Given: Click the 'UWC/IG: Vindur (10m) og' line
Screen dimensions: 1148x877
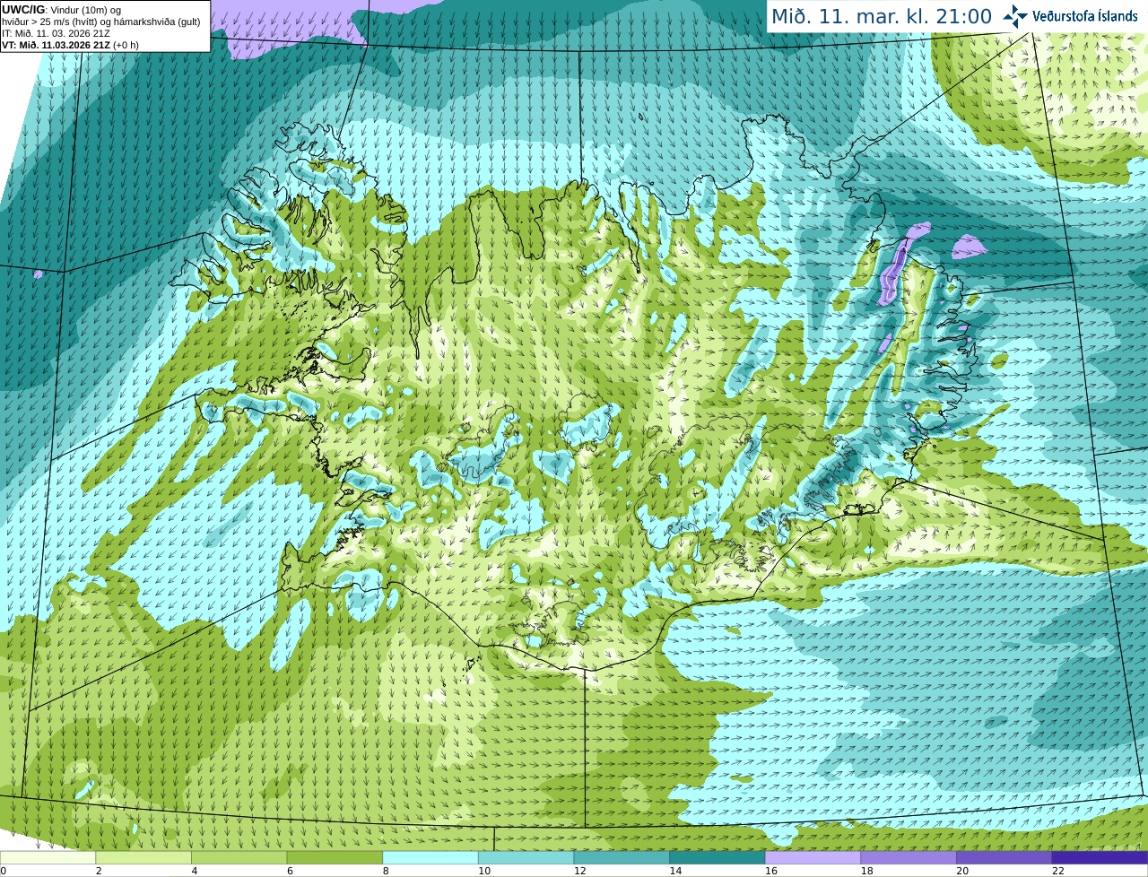Looking at the screenshot, I should pyautogui.click(x=61, y=10).
